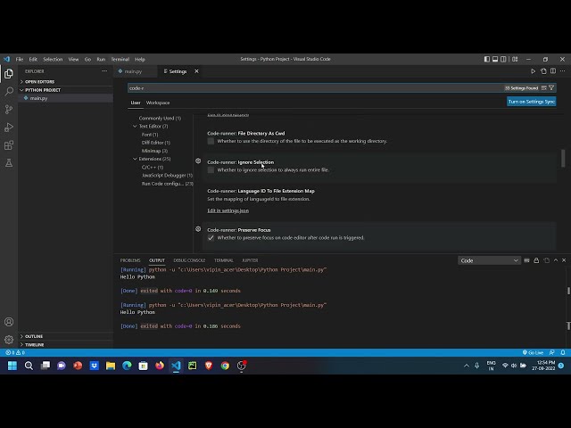Image resolution: width=571 pixels, height=428 pixels.
Task: Open the Selection menu
Action: 53,59
